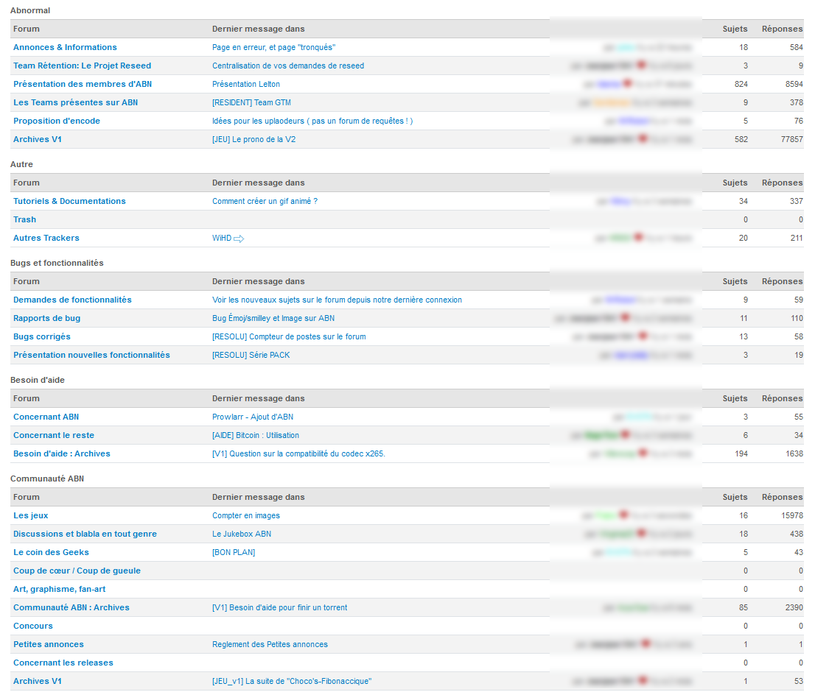Open the Le coin des Geeks forum

[x=51, y=552]
